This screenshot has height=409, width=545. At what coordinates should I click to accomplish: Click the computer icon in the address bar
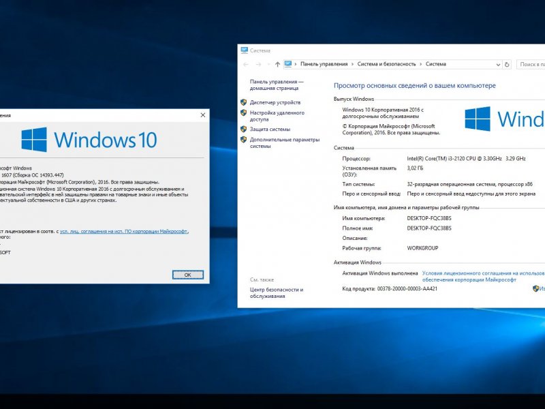(x=287, y=64)
